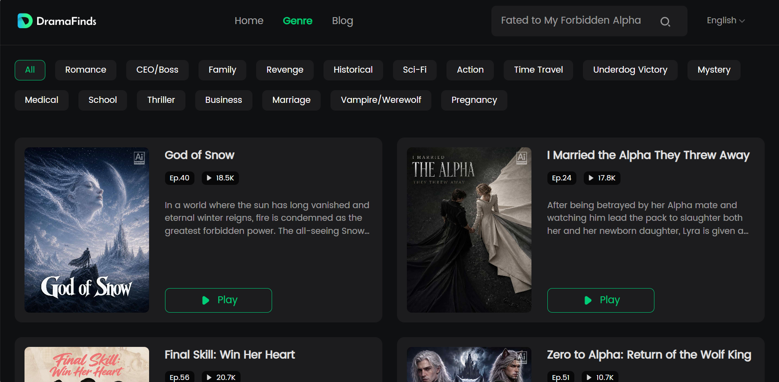The image size is (779, 382).
Task: Play God of Snow
Action: tap(218, 300)
